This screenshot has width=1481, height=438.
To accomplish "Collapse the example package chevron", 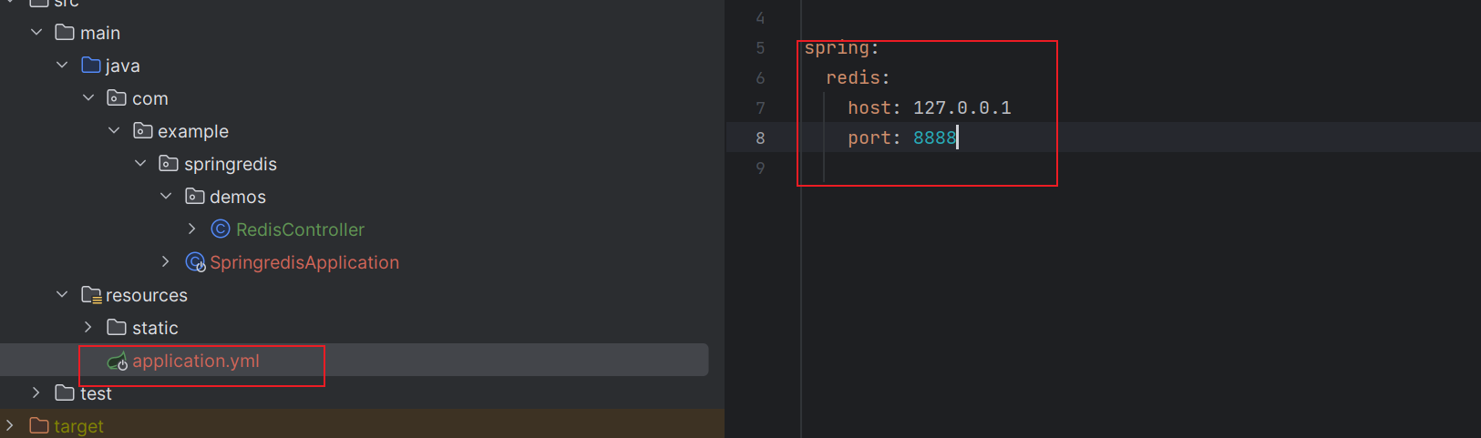I will (114, 131).
